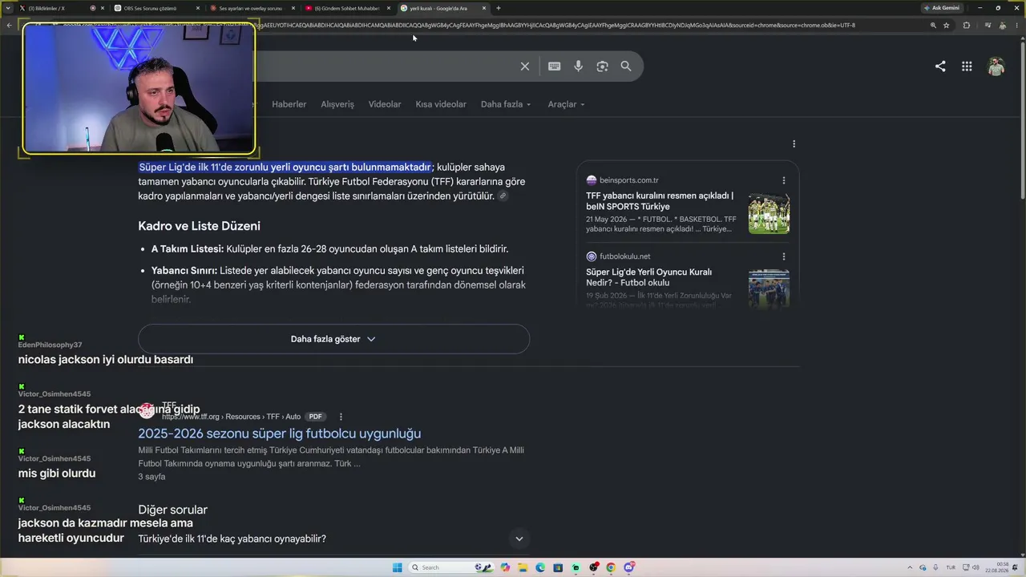Close the yerli kuralı Google tab
The width and height of the screenshot is (1026, 577).
[x=484, y=8]
